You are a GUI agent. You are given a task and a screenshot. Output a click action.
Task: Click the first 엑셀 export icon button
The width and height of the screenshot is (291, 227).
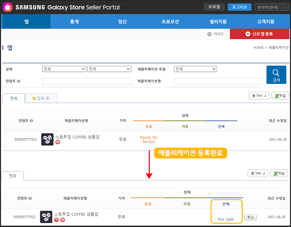click(x=280, y=96)
